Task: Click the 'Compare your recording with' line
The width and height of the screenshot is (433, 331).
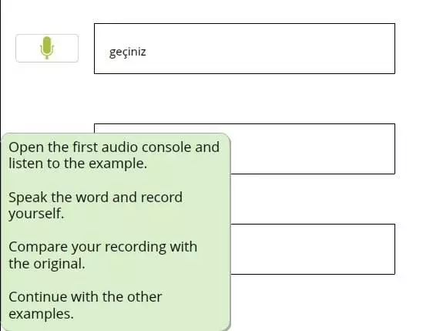Action: tap(102, 247)
